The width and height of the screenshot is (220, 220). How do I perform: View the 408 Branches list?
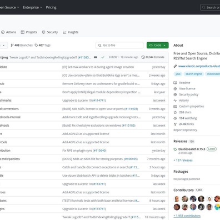(x=22, y=45)
